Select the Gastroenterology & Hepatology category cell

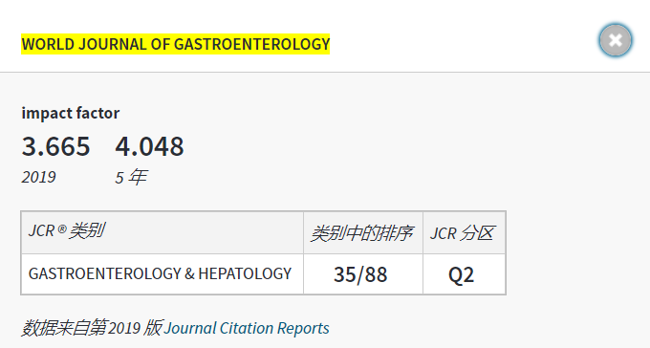pyautogui.click(x=162, y=274)
